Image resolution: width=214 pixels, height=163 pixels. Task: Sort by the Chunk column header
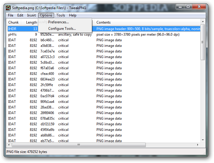point(14,22)
